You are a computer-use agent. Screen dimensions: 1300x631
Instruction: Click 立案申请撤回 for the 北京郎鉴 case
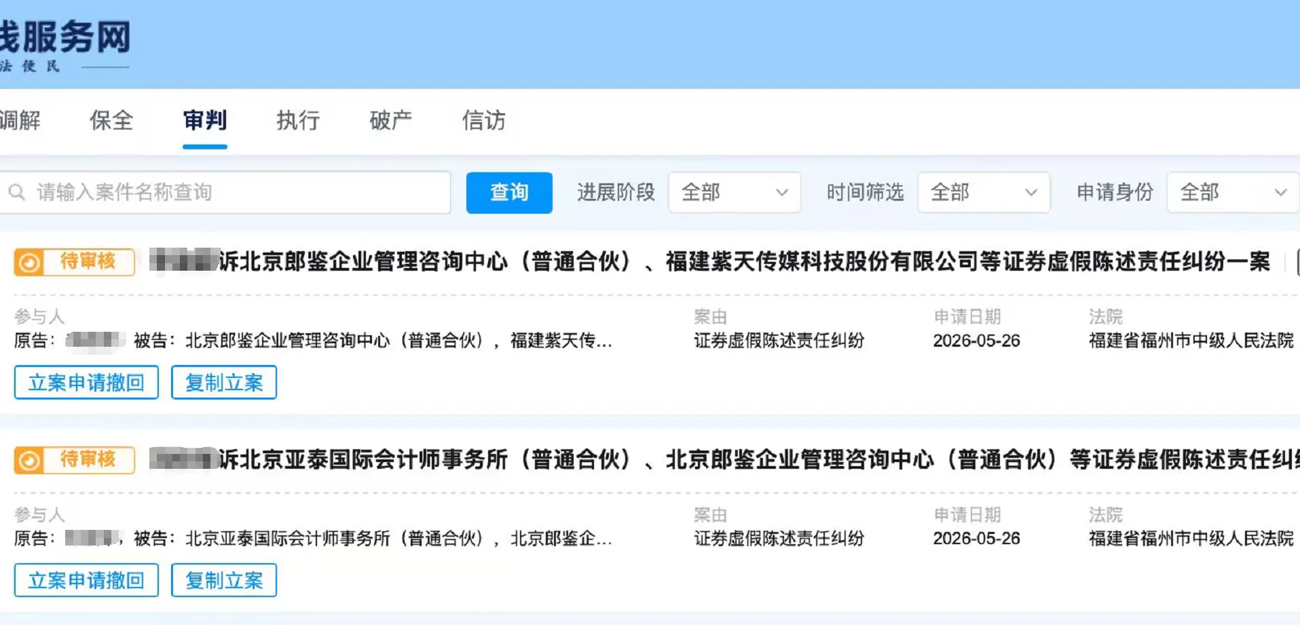pos(86,383)
